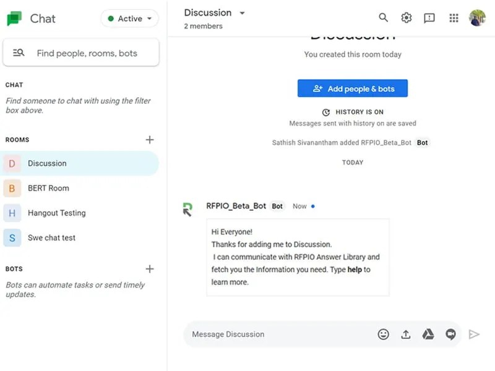
Task: Click the file upload icon
Action: pyautogui.click(x=406, y=334)
